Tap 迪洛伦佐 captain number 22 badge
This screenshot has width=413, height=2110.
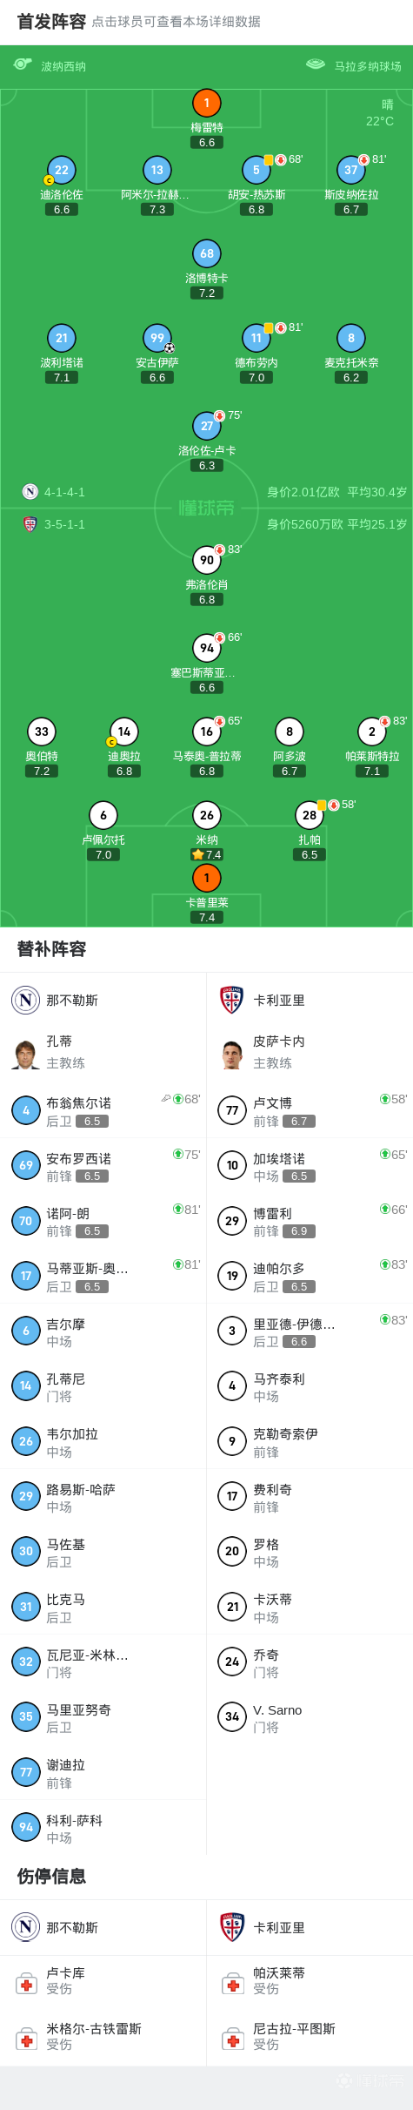pyautogui.click(x=61, y=170)
